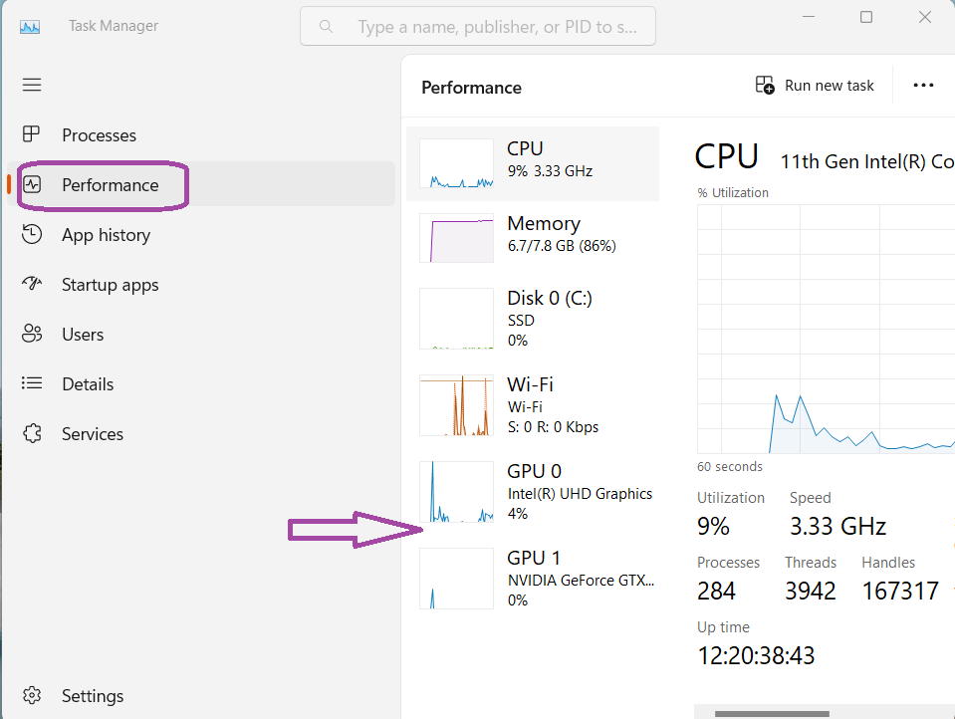
Task: Click the search box in title bar
Action: click(478, 27)
